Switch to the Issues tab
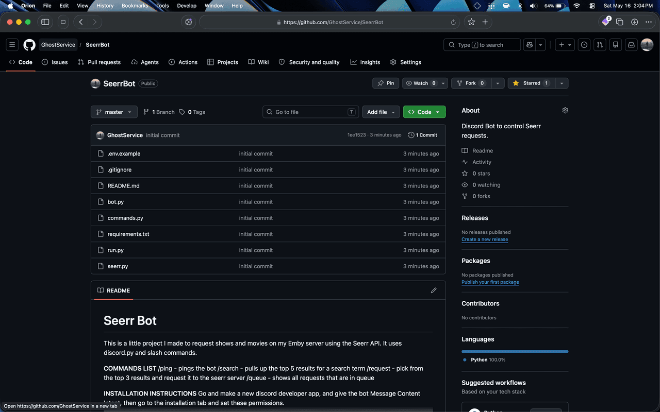 tap(55, 62)
